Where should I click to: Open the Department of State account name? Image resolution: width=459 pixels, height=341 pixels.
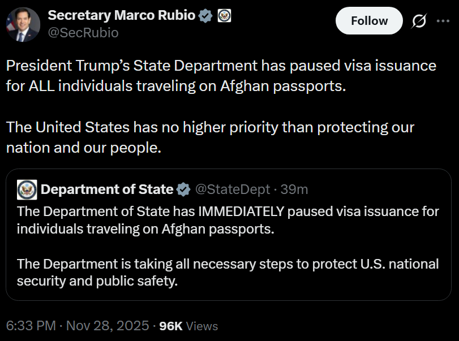[x=107, y=189]
